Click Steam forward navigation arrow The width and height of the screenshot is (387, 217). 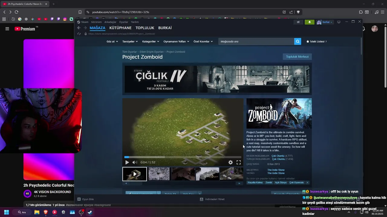pos(85,28)
